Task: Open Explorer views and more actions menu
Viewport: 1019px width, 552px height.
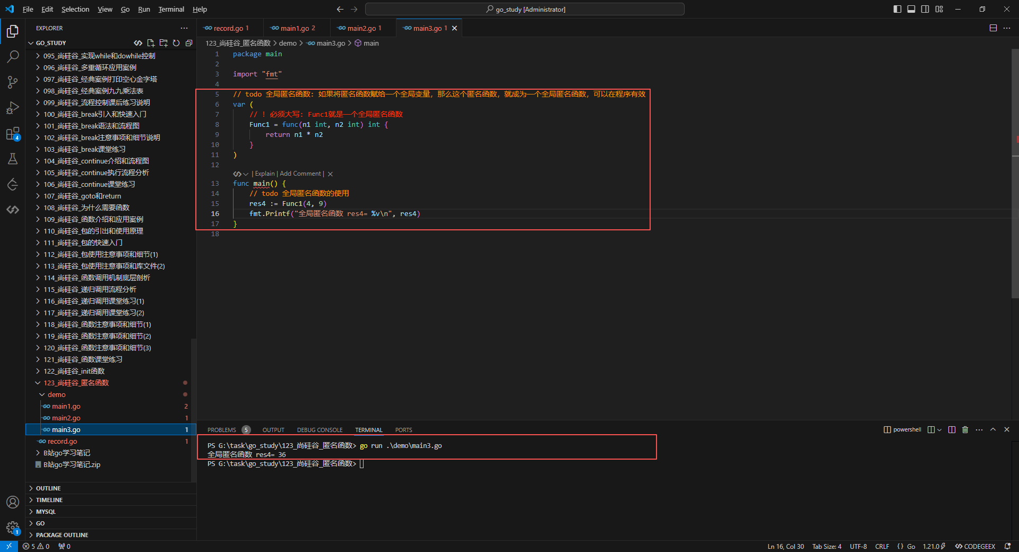Action: tap(184, 28)
